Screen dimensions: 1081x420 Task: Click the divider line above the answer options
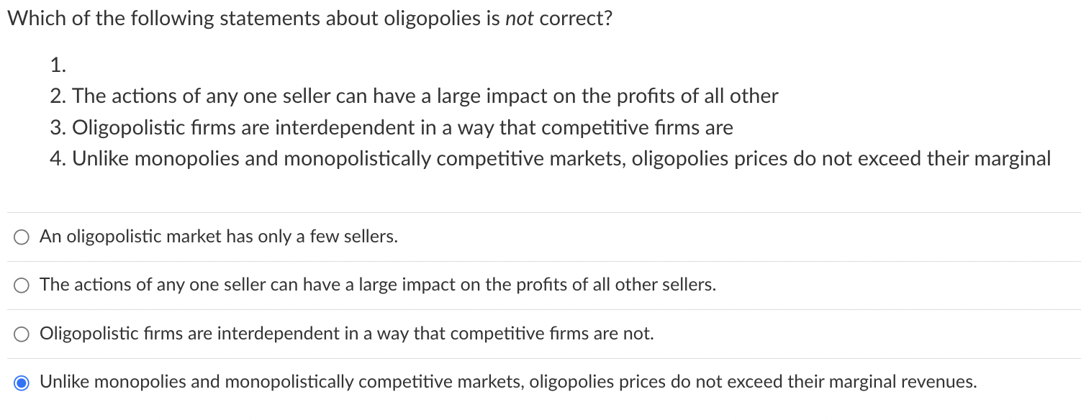coord(540,211)
